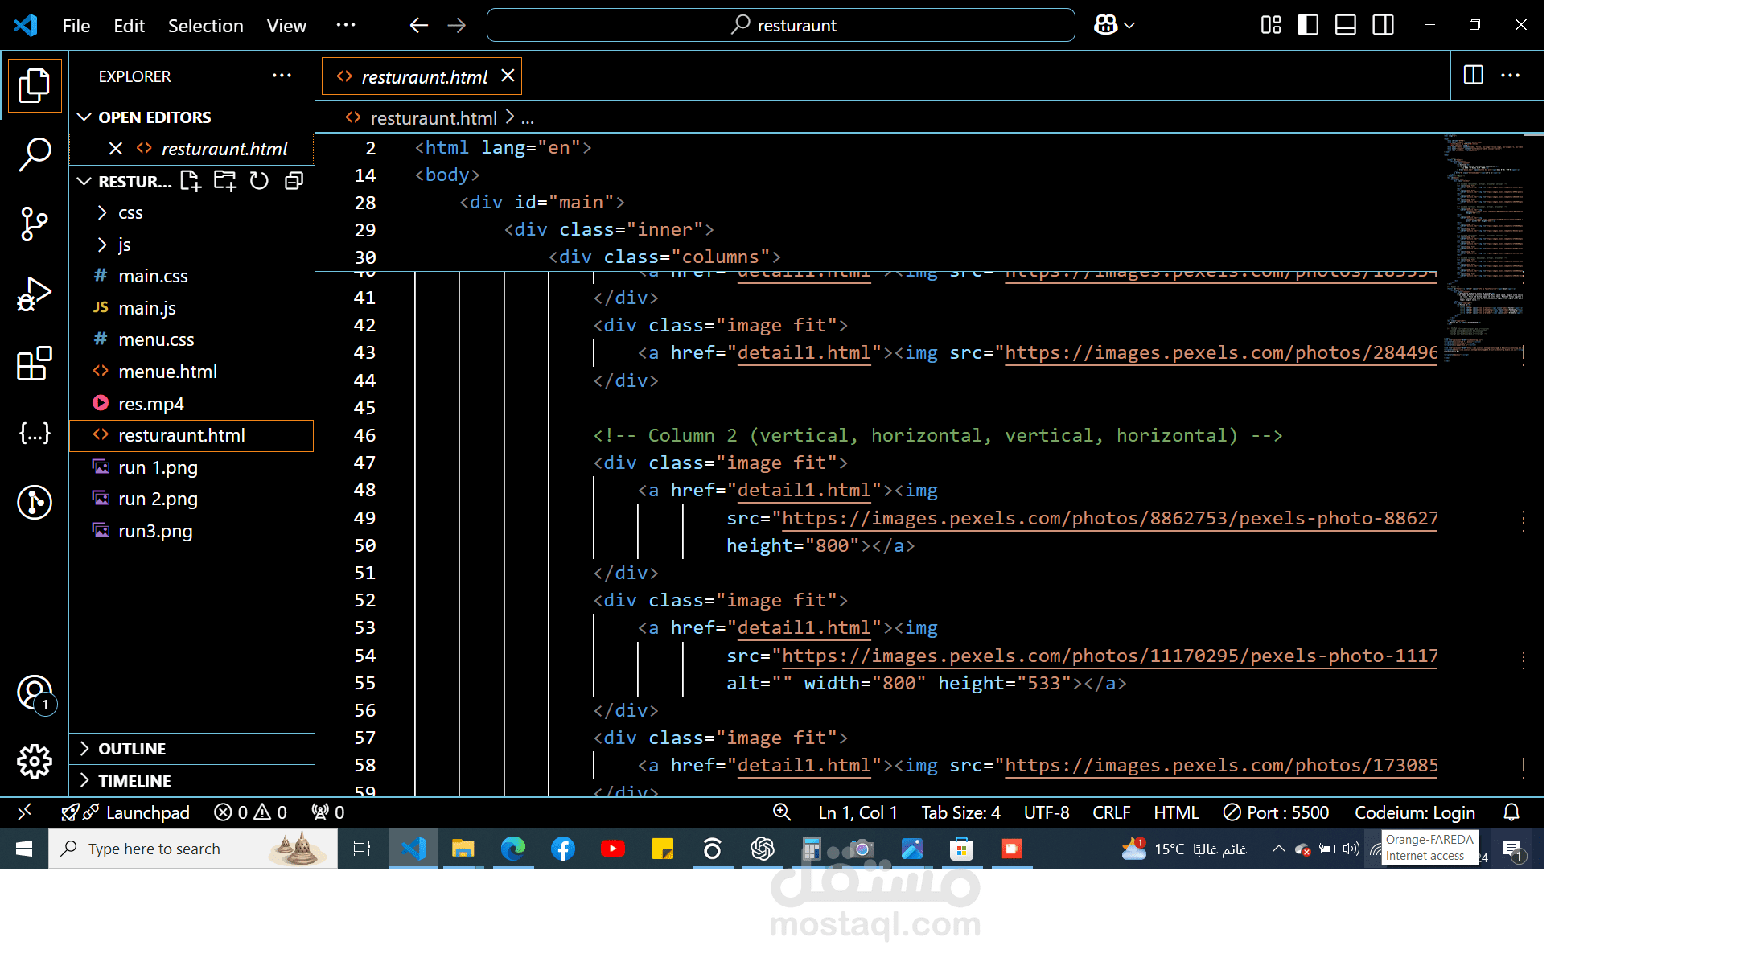Collapse all folders in explorer
The image size is (1752, 962).
(294, 181)
